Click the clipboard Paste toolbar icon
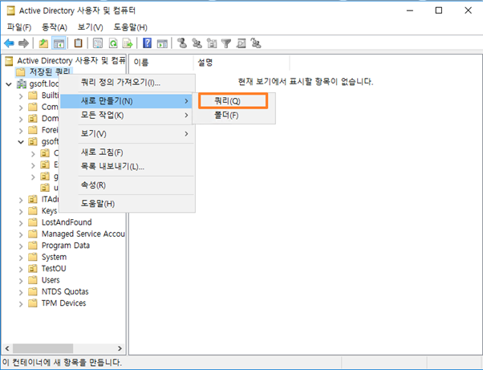Viewport: 483px width, 370px height. click(79, 43)
